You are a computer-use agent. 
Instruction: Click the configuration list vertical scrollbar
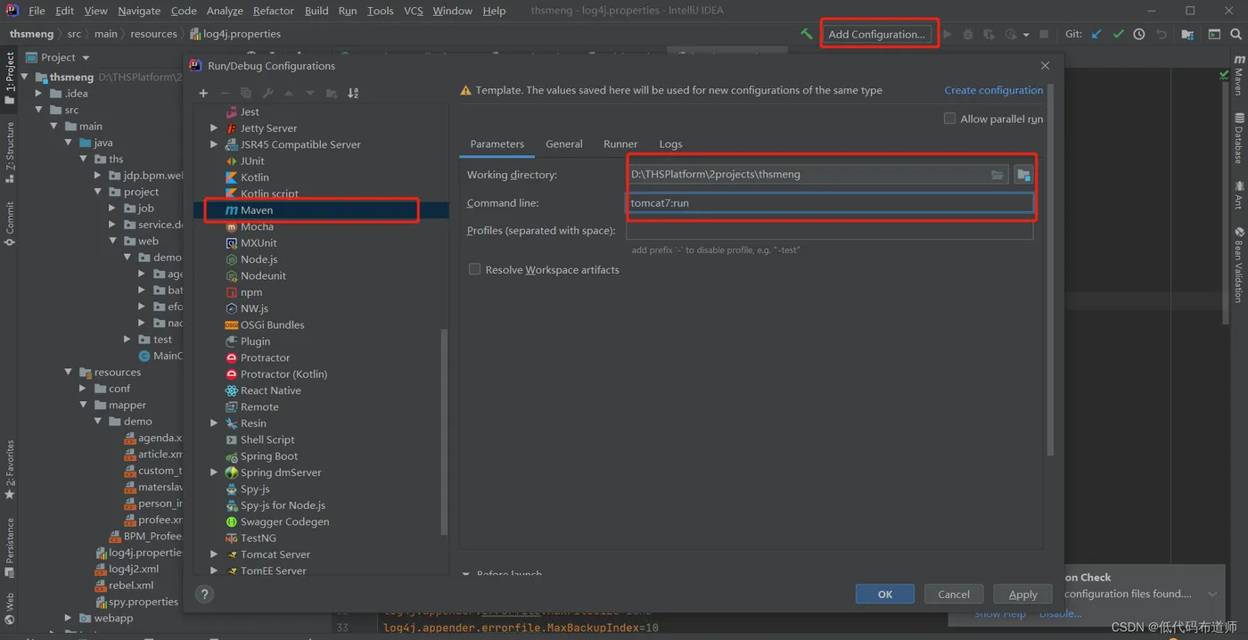(444, 432)
